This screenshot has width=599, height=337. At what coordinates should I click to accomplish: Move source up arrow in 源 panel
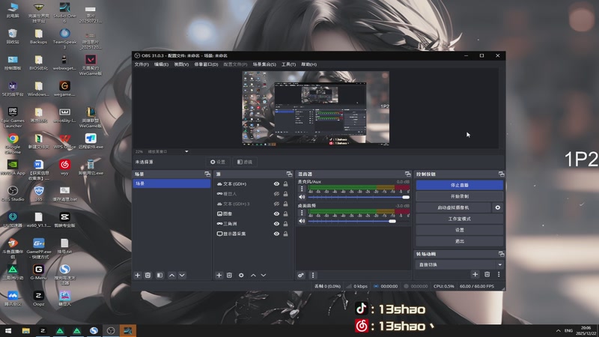(x=253, y=275)
